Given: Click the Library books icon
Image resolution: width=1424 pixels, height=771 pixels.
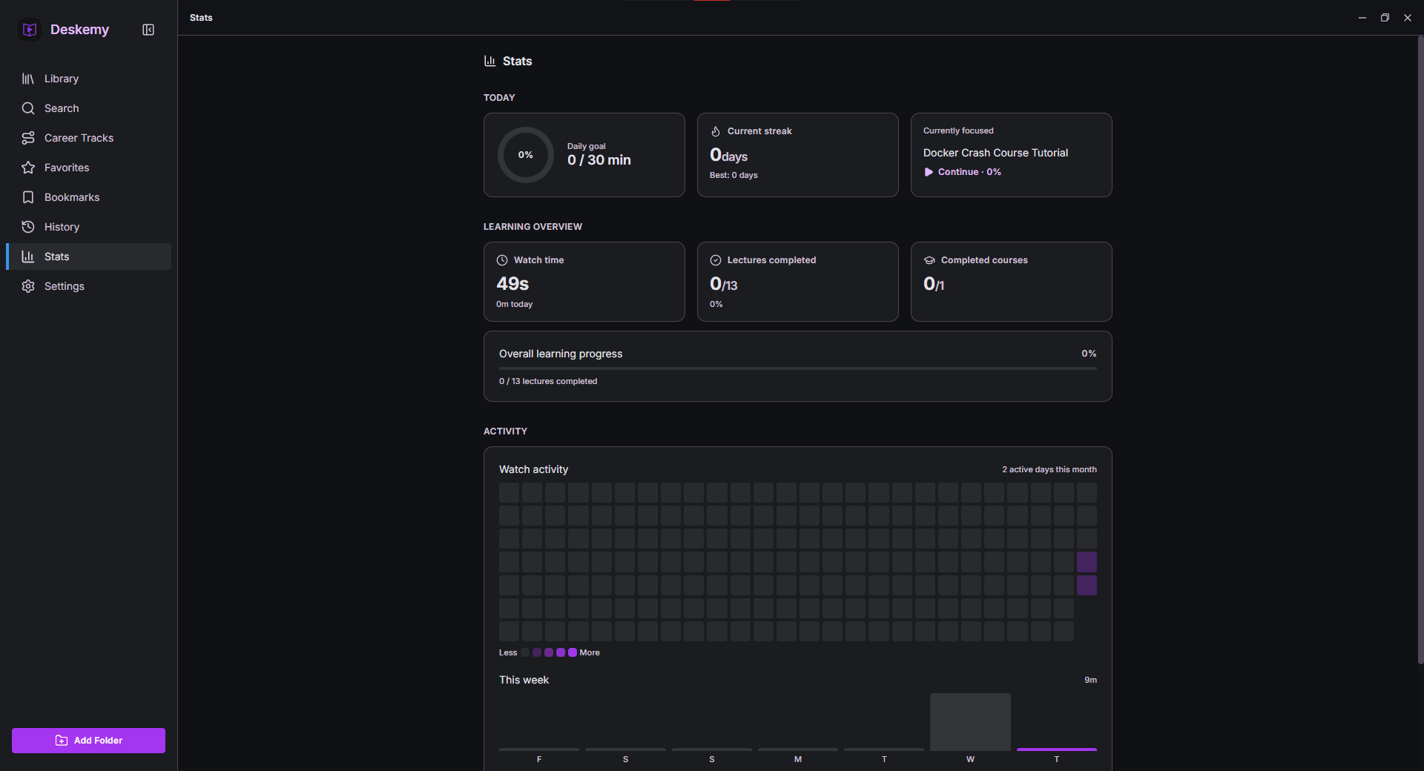Looking at the screenshot, I should point(28,79).
